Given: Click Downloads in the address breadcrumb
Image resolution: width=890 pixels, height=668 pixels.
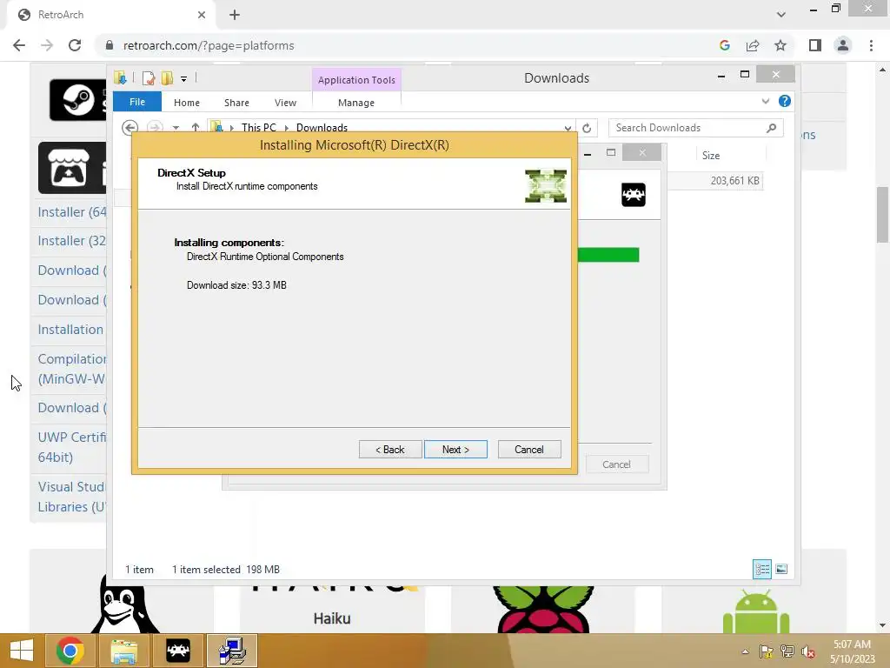Looking at the screenshot, I should pyautogui.click(x=322, y=128).
